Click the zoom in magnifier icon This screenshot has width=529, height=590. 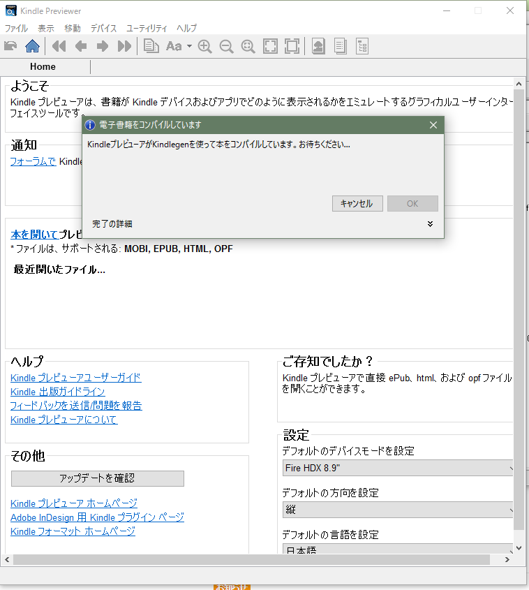tap(204, 47)
